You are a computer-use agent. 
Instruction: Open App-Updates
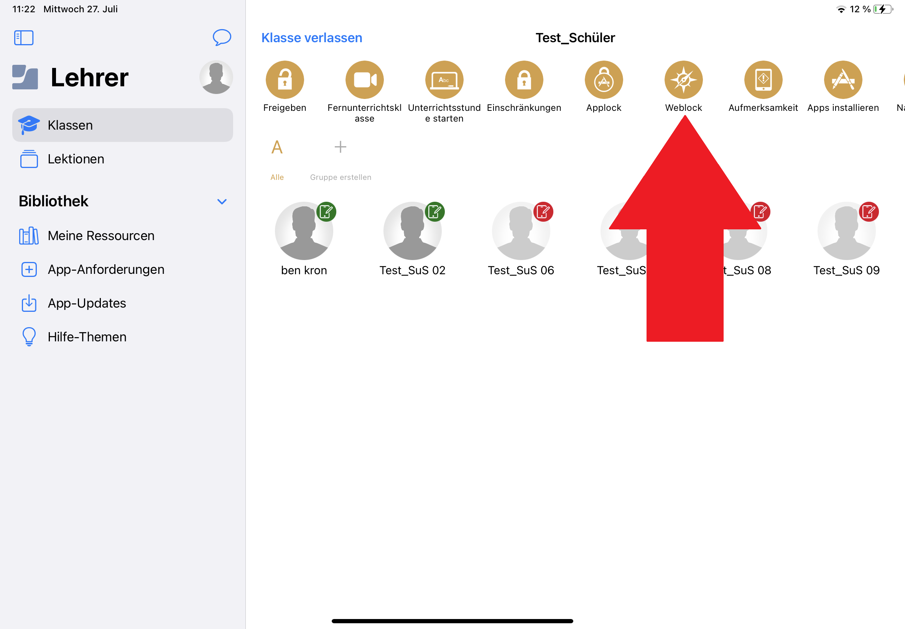123,303
